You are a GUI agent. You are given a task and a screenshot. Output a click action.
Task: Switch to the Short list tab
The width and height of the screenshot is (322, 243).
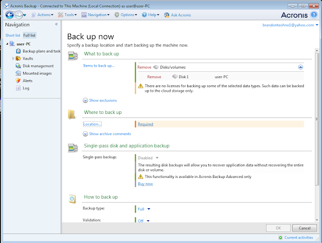coord(13,35)
